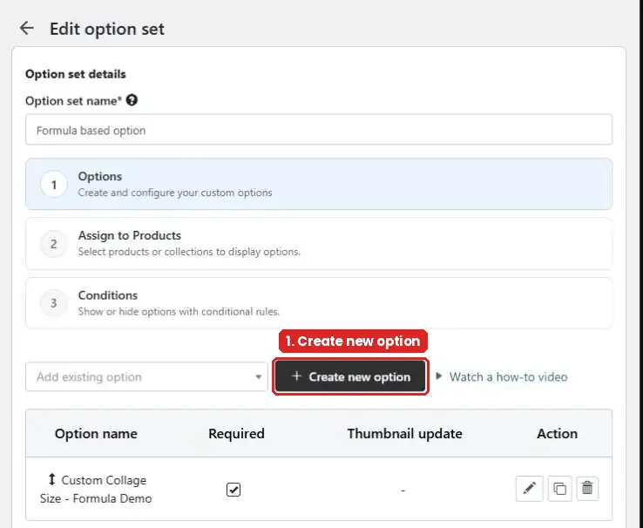This screenshot has width=643, height=528.
Task: Click the Edit option set page title
Action: pyautogui.click(x=107, y=29)
